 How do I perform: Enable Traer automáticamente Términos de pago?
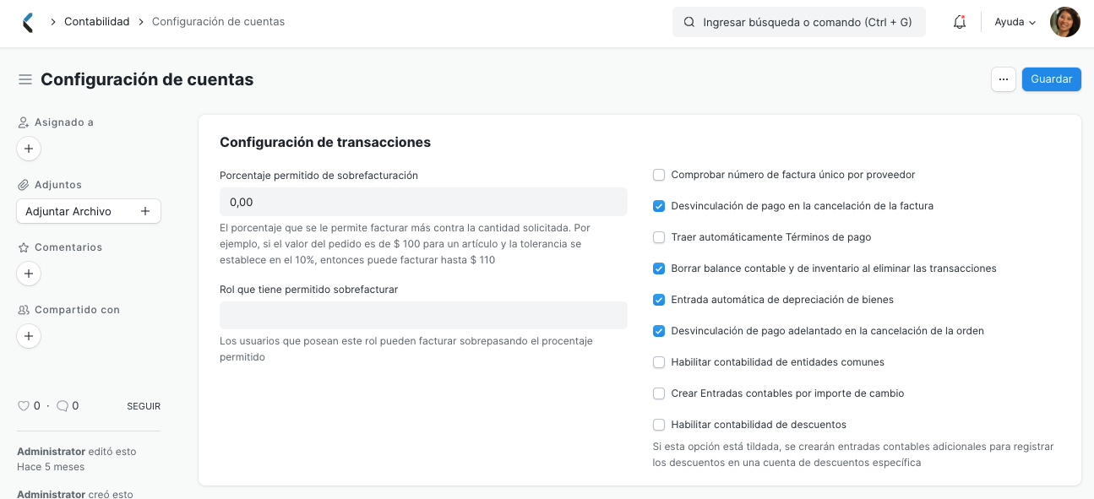(659, 237)
